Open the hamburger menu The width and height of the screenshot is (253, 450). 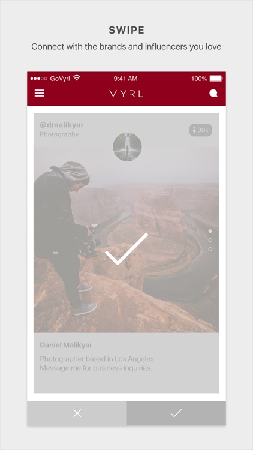pyautogui.click(x=40, y=93)
